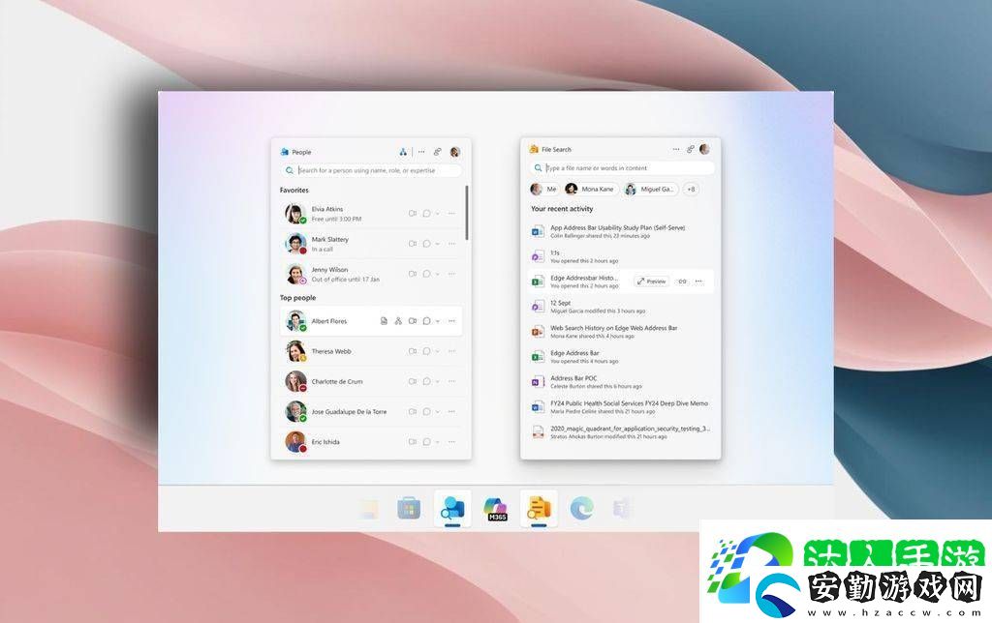Open the 2020_magic_quadrant_for_application_security_testing file
The width and height of the screenshot is (992, 623).
tap(621, 432)
